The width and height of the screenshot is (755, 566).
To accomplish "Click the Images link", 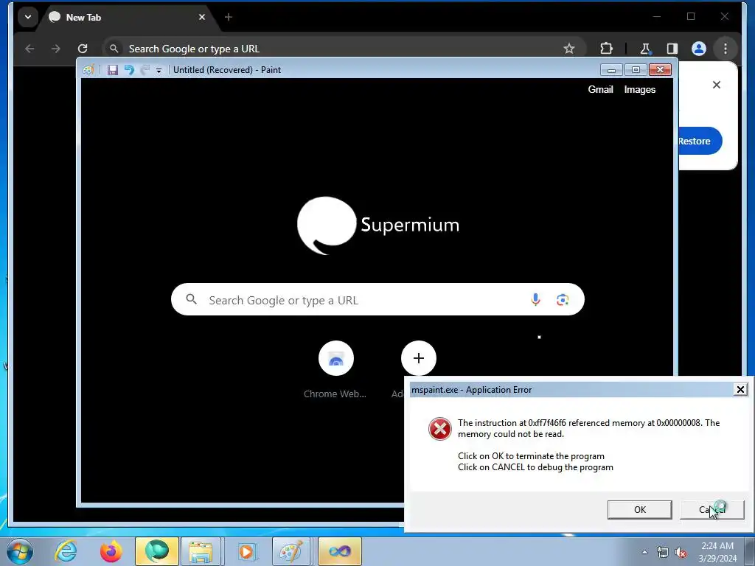I will pos(639,89).
